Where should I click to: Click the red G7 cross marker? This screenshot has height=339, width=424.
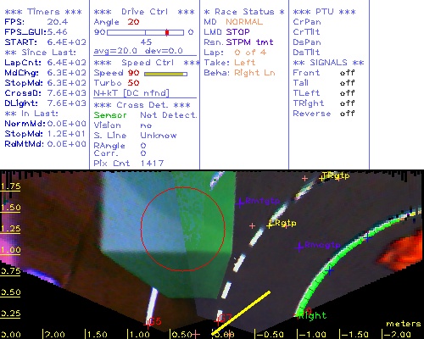218,321
